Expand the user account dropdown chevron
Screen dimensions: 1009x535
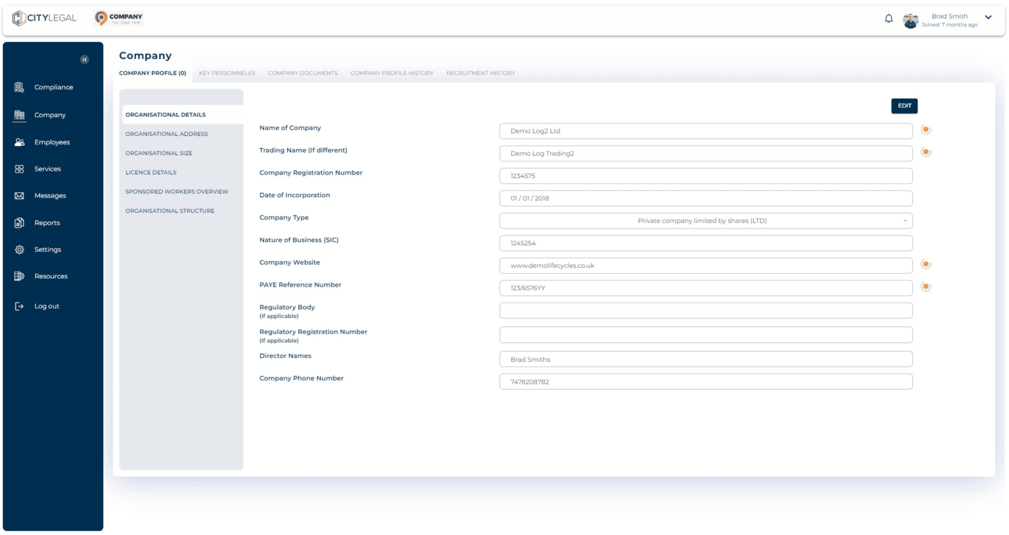click(x=988, y=17)
